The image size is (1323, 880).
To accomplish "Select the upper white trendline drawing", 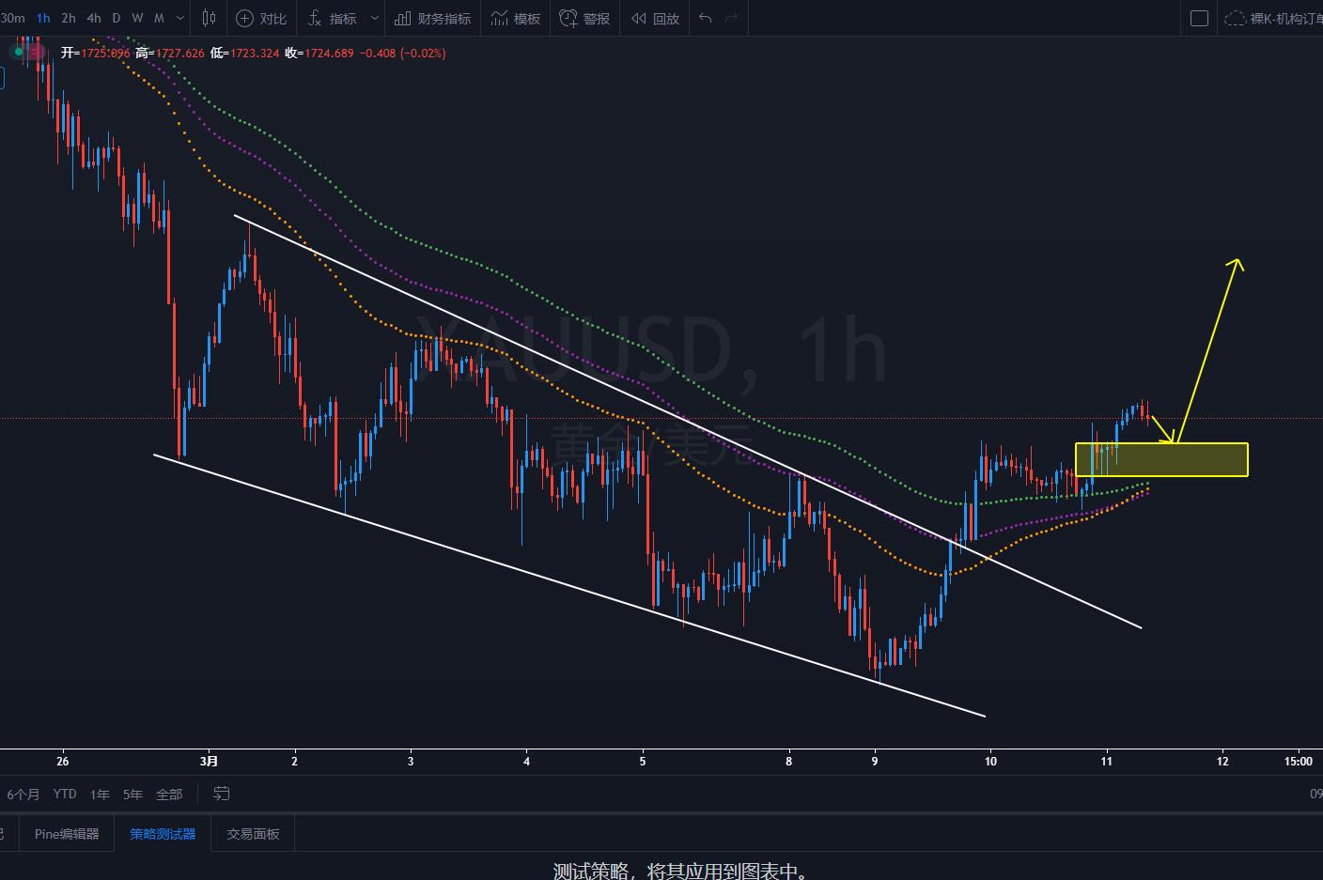I will coord(688,422).
